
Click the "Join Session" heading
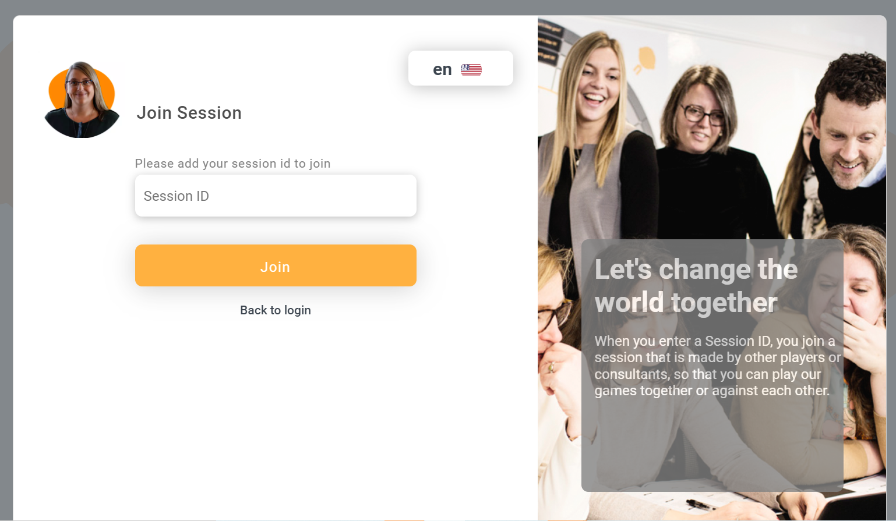(189, 113)
